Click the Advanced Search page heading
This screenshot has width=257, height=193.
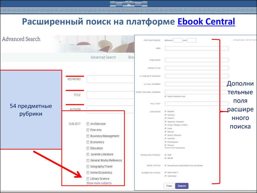21,39
